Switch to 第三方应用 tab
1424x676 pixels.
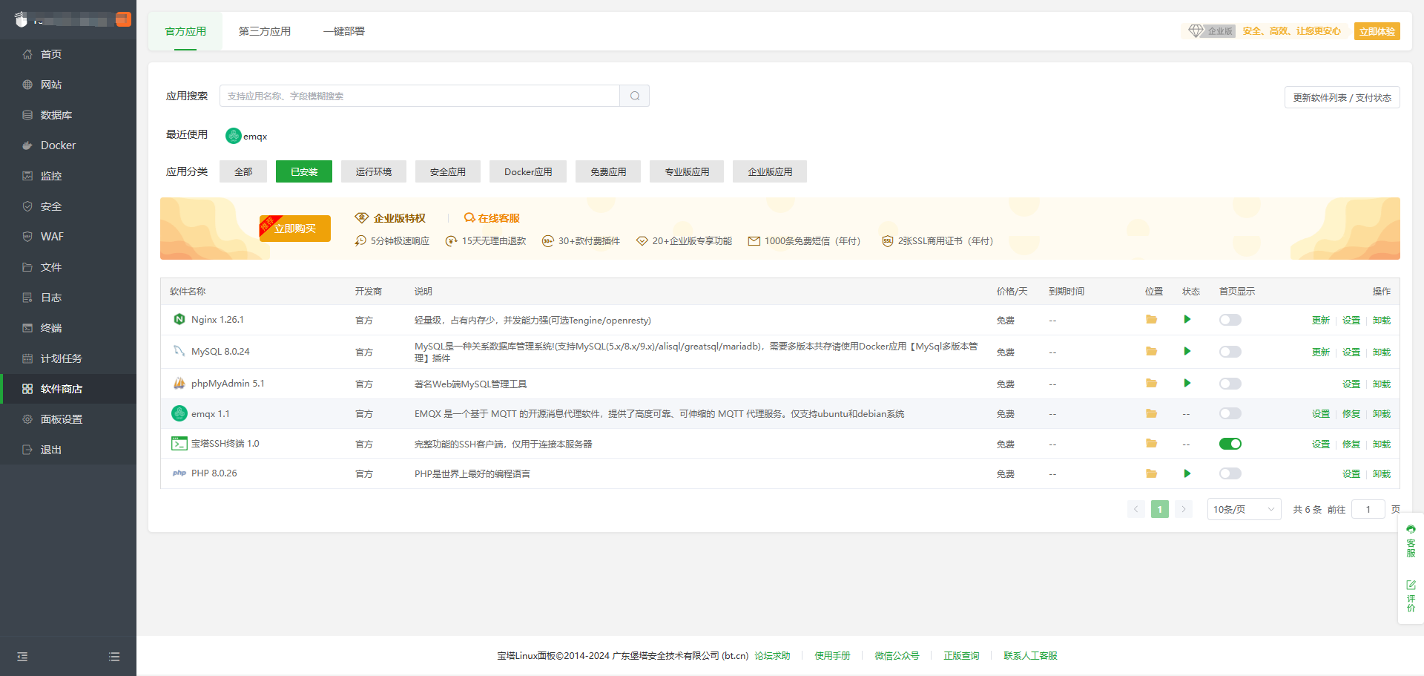(x=265, y=31)
